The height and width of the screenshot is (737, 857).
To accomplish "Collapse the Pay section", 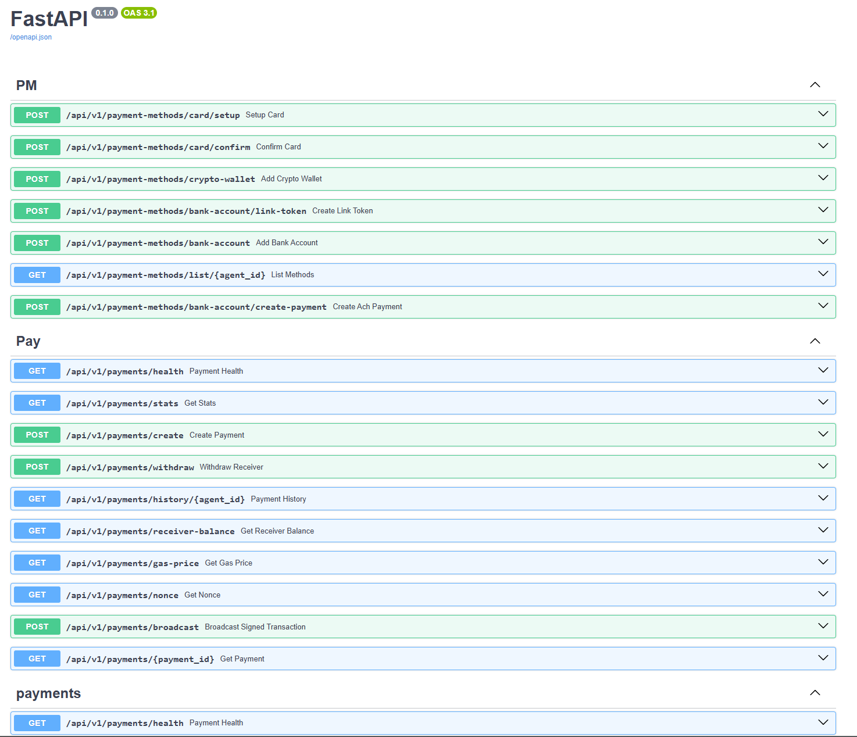I will click(815, 341).
